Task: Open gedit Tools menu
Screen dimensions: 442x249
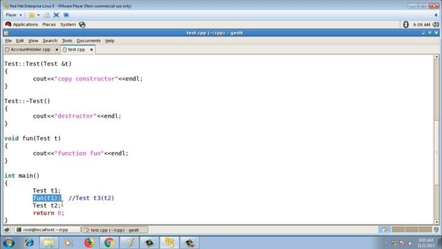Action: (x=67, y=41)
